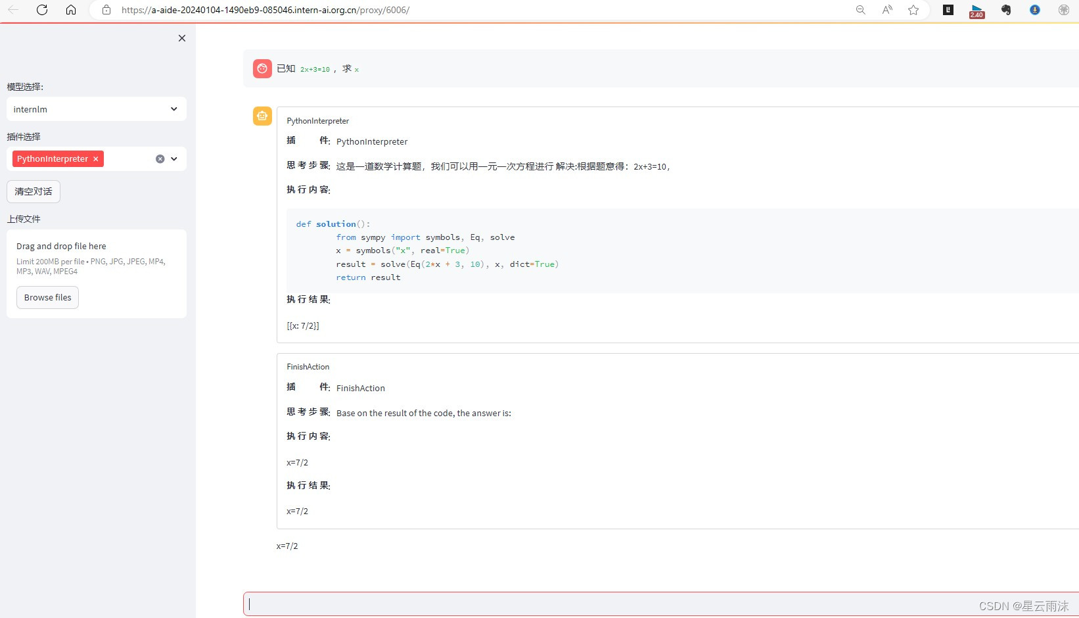Click the browser back arrow
The height and width of the screenshot is (618, 1079).
13,10
